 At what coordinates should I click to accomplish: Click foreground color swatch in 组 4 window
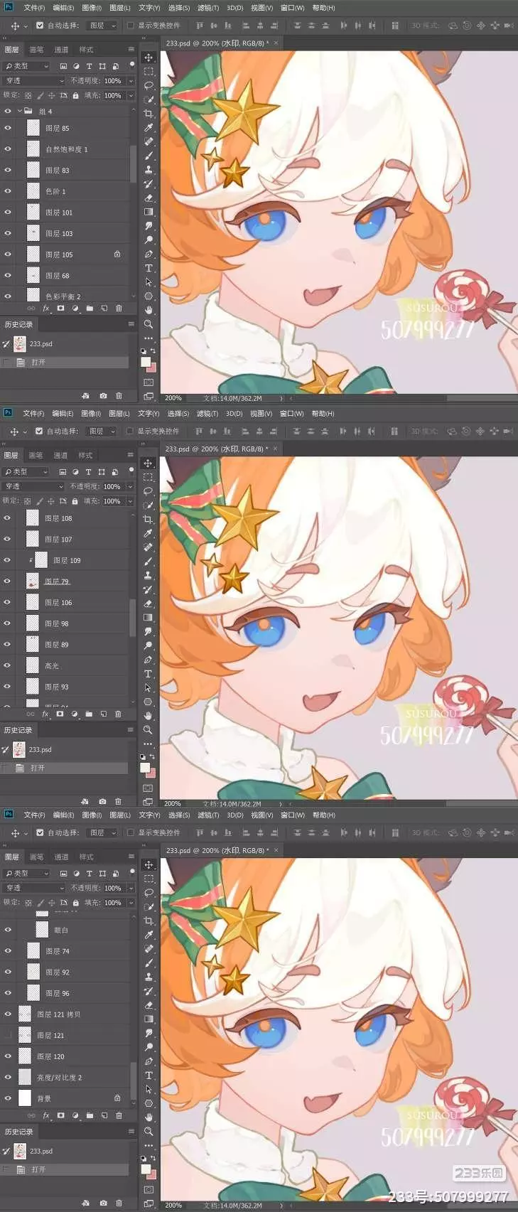(x=146, y=362)
